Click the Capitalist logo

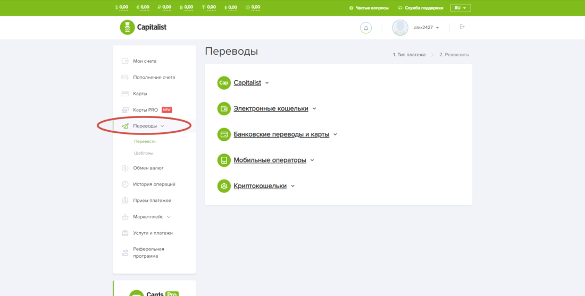(x=143, y=27)
